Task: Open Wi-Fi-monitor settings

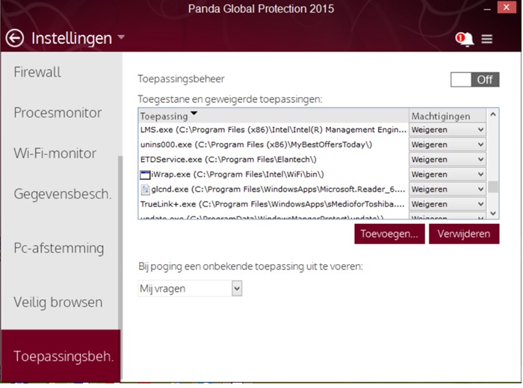Action: 55,154
